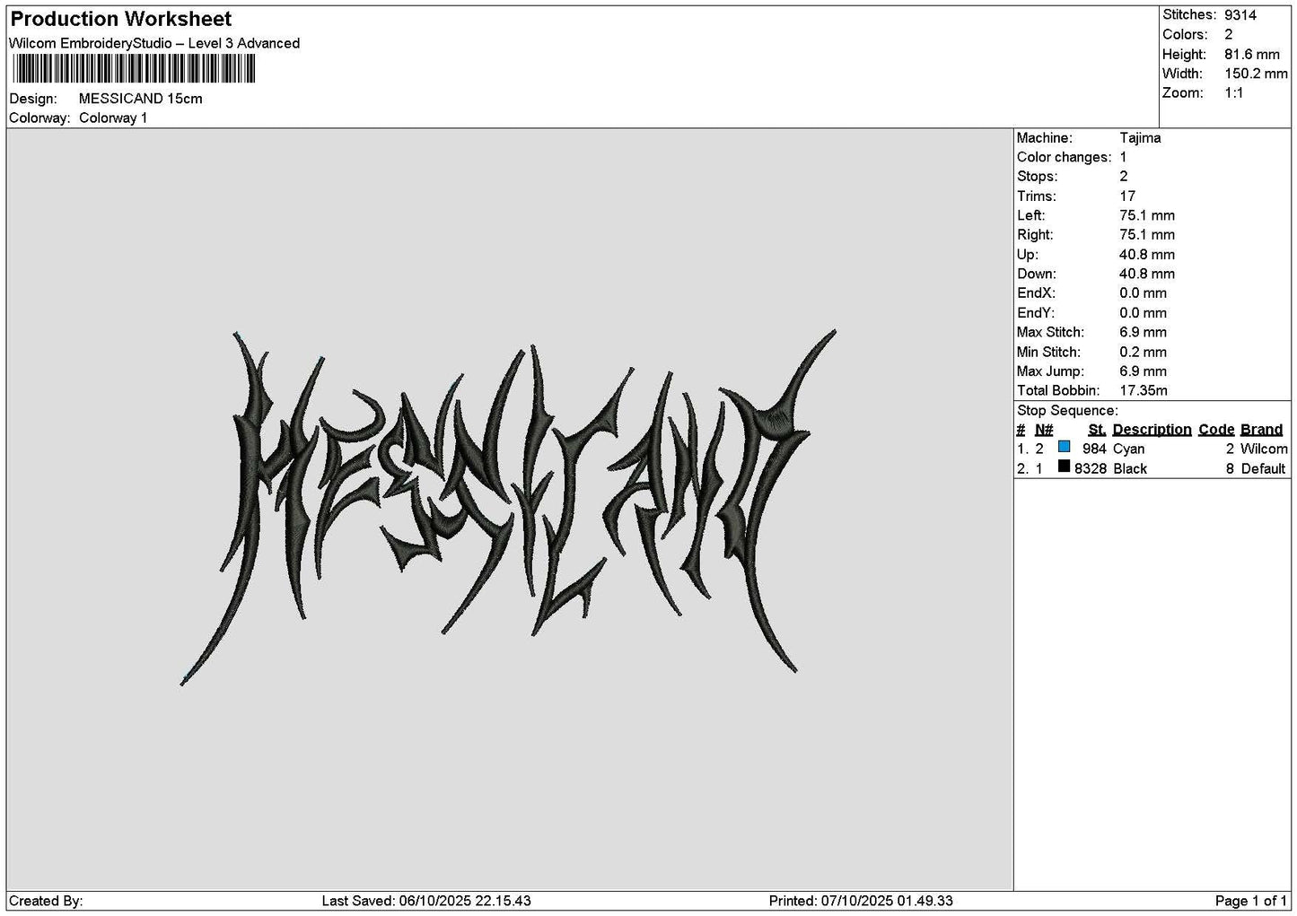1297x916 pixels.
Task: Click the 'Brand' column header
Action: [x=1261, y=430]
